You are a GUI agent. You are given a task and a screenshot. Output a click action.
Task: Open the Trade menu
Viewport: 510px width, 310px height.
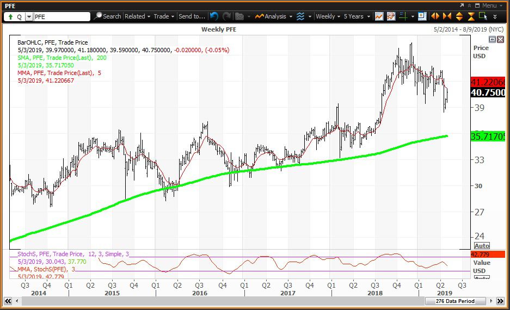[164, 16]
